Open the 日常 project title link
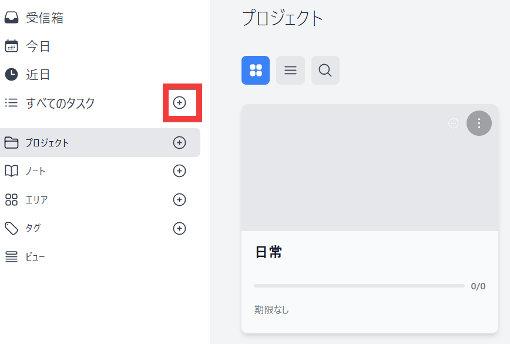 click(x=269, y=252)
